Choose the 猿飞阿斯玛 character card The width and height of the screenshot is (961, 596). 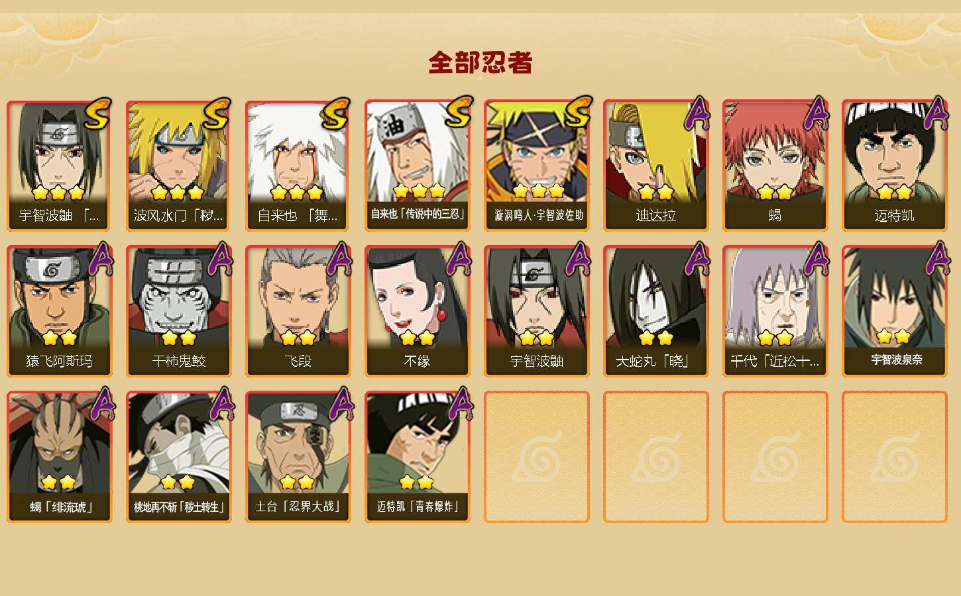pyautogui.click(x=59, y=311)
